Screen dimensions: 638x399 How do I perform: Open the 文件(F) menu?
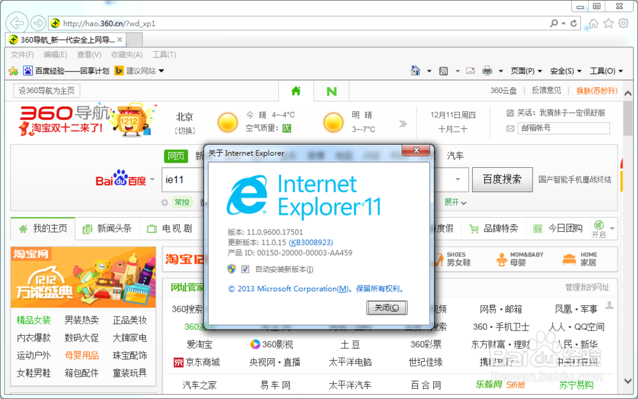click(22, 54)
